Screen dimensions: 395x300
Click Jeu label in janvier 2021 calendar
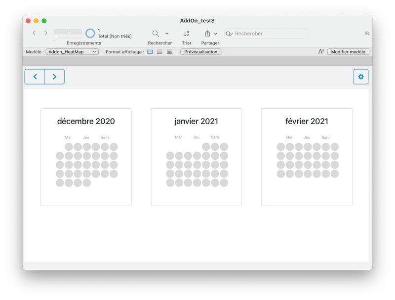[196, 137]
